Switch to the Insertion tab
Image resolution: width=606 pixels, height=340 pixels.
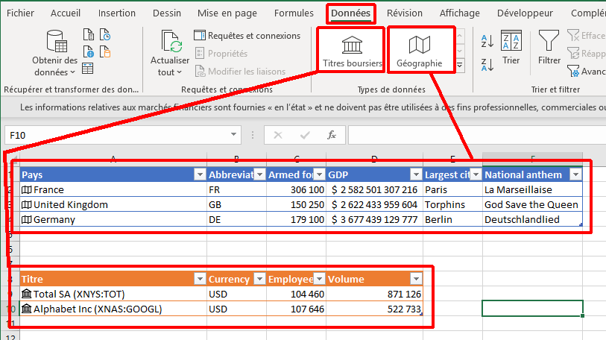point(117,13)
